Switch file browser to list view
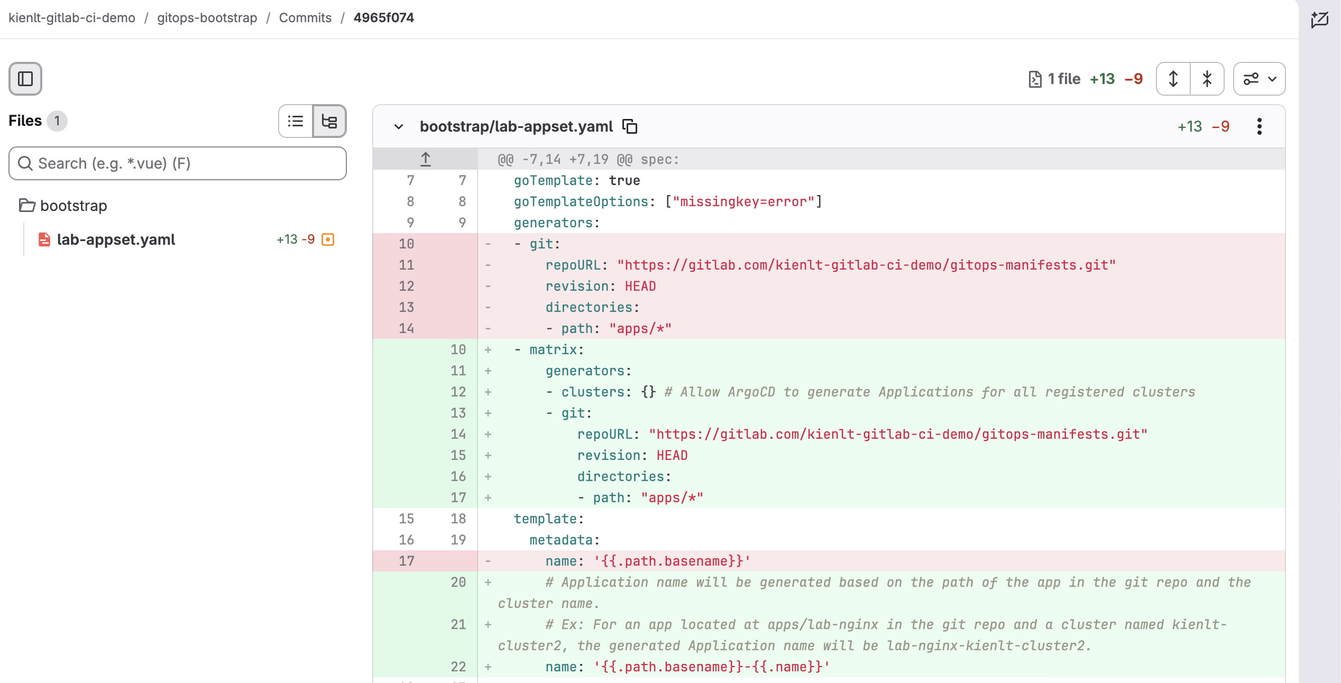1341x683 pixels. click(x=296, y=121)
